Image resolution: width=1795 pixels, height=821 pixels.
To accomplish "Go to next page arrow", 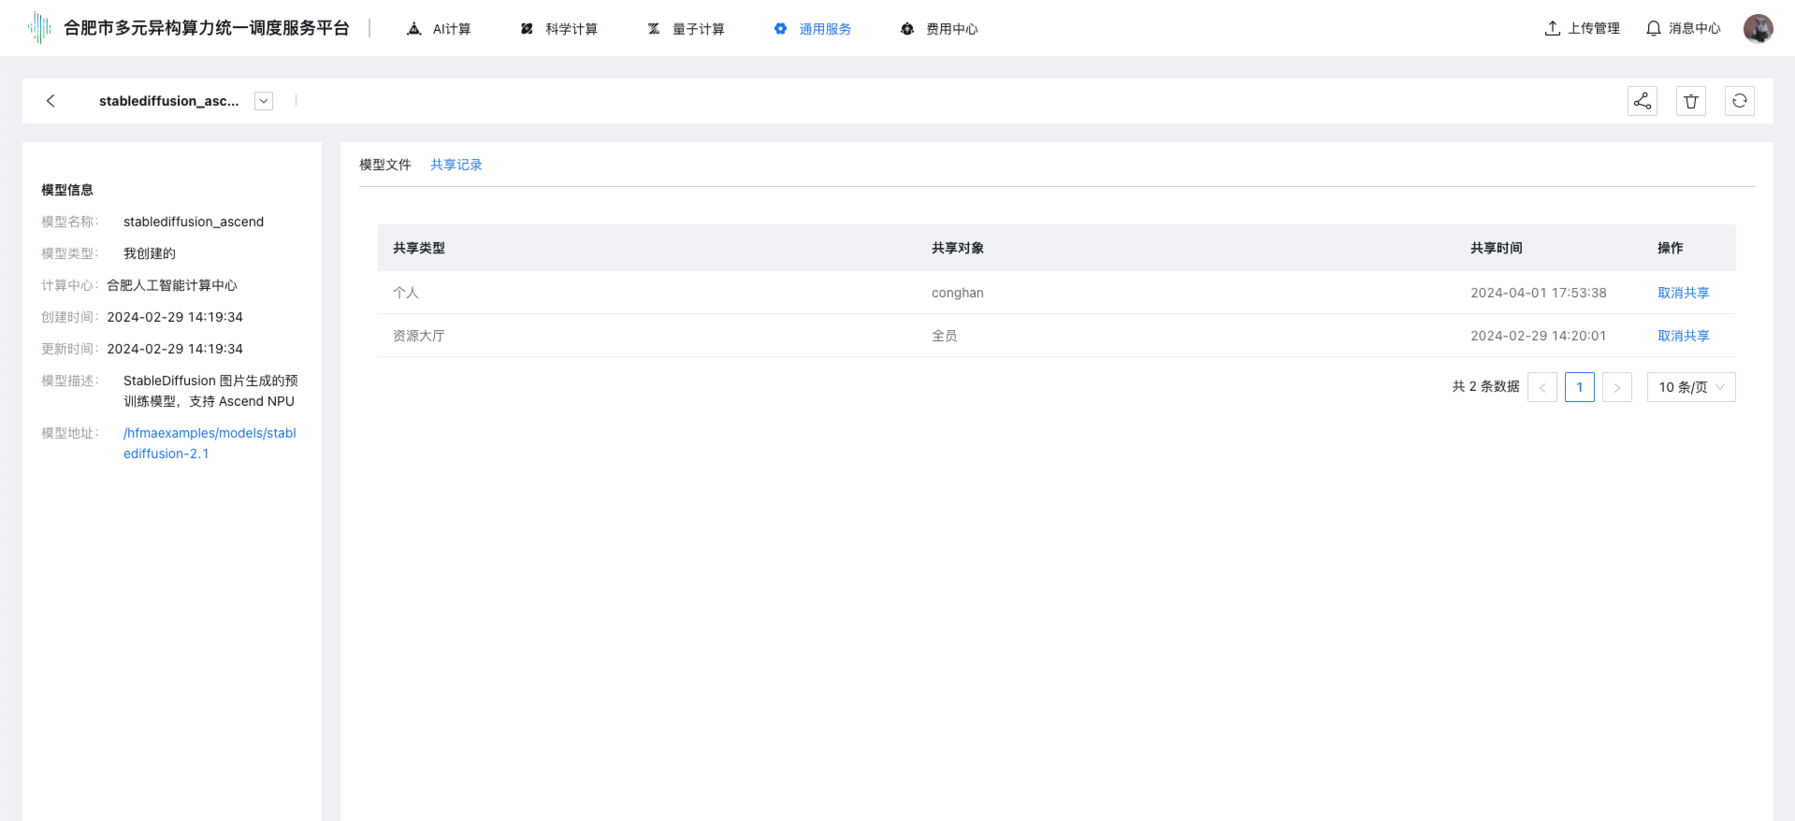I will pyautogui.click(x=1616, y=387).
